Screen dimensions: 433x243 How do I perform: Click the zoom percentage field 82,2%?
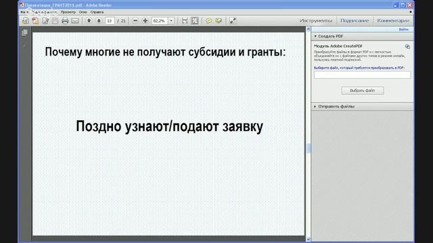click(x=160, y=21)
